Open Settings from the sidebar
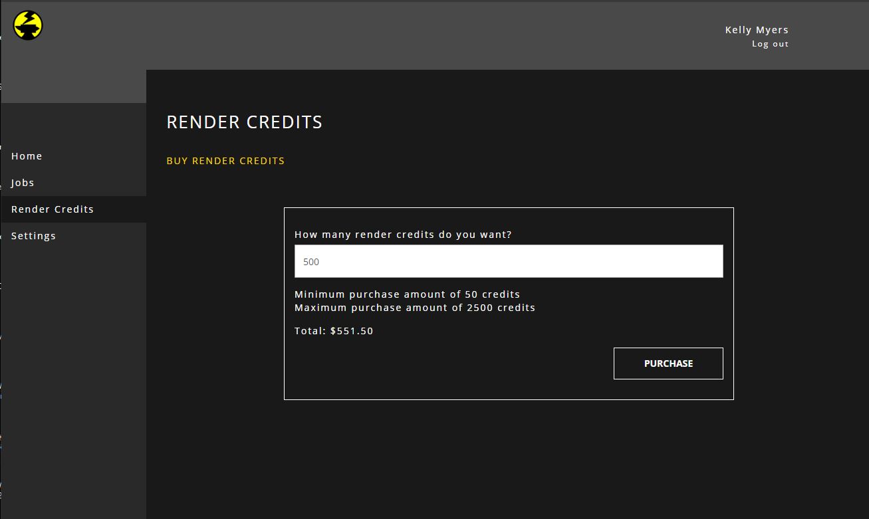The width and height of the screenshot is (869, 519). pos(33,236)
